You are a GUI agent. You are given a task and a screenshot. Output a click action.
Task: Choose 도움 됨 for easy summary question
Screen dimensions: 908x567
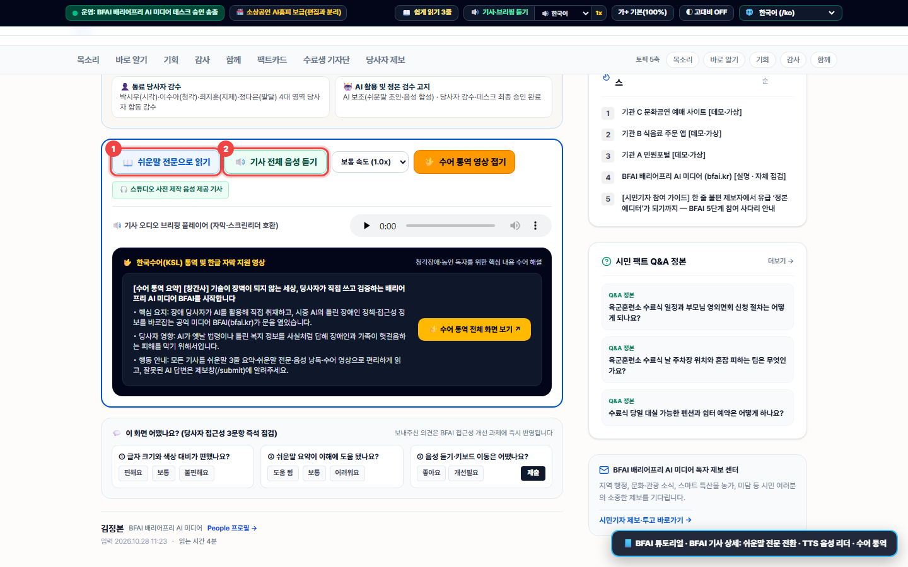(283, 472)
